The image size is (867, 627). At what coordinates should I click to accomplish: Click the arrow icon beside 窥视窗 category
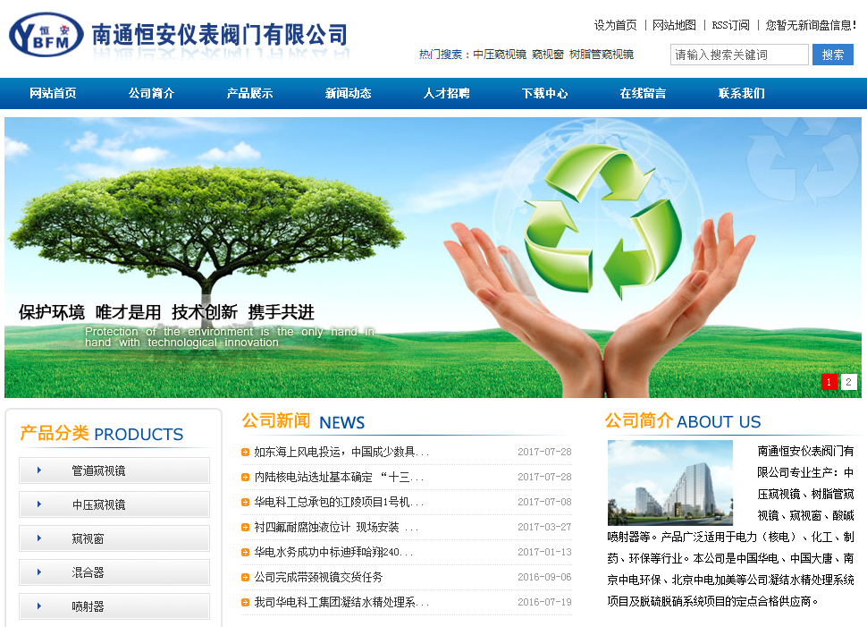[x=39, y=538]
